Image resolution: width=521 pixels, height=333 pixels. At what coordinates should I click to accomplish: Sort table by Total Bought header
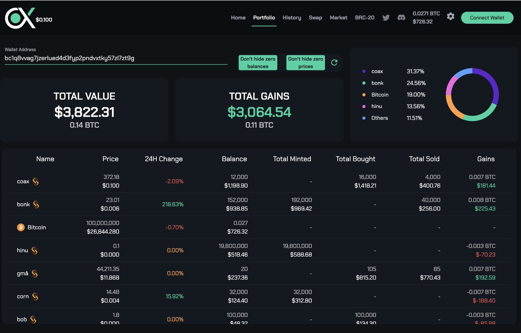(x=356, y=159)
